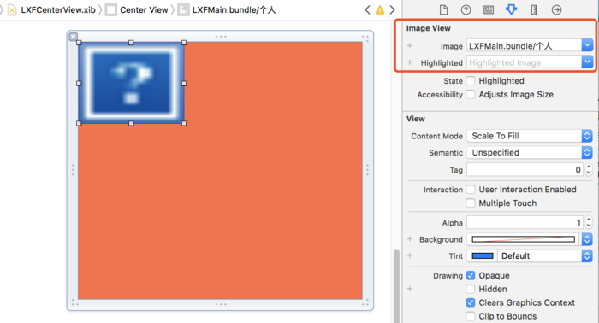Open the Size inspector ruler icon
The image size is (599, 323).
534,9
